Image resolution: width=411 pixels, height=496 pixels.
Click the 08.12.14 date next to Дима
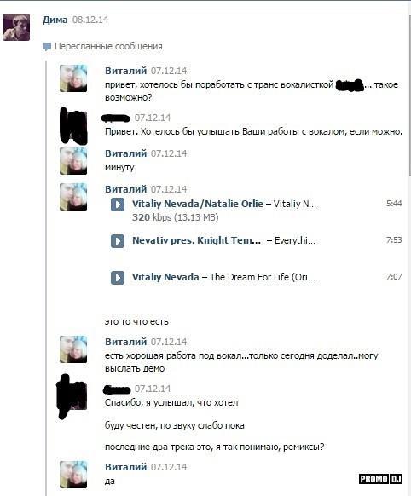pos(90,20)
